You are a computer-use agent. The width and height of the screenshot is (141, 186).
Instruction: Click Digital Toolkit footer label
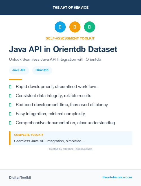[x=20, y=178]
